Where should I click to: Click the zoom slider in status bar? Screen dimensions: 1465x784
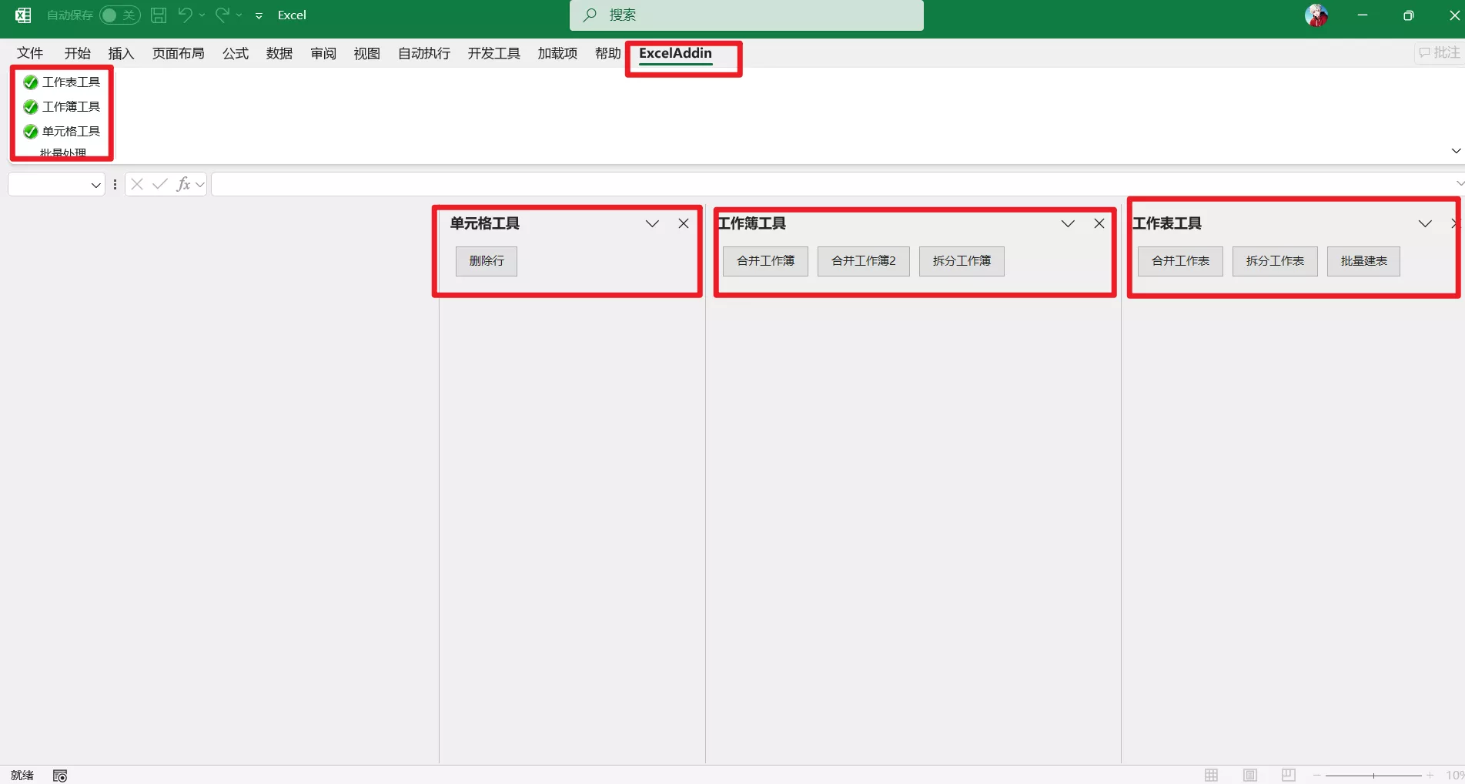pyautogui.click(x=1373, y=776)
